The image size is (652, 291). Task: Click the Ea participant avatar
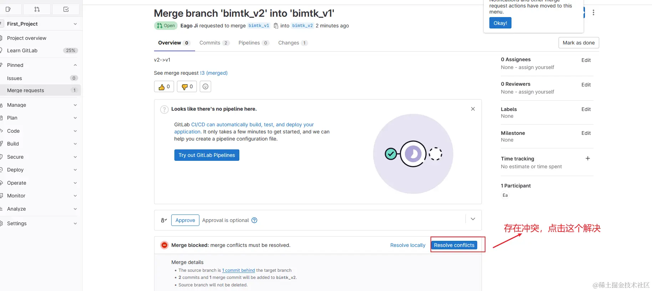tap(505, 195)
